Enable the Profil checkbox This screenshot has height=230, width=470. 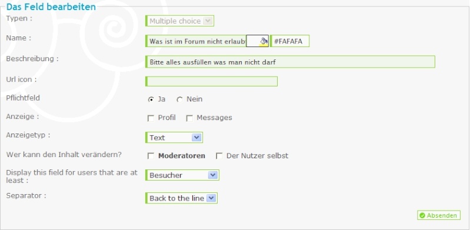(151, 118)
